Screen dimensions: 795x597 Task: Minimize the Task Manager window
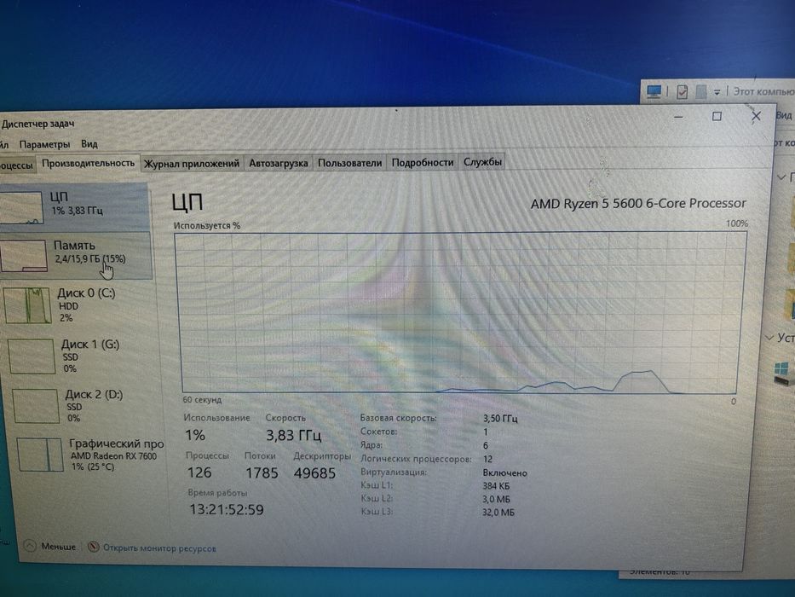pos(678,117)
